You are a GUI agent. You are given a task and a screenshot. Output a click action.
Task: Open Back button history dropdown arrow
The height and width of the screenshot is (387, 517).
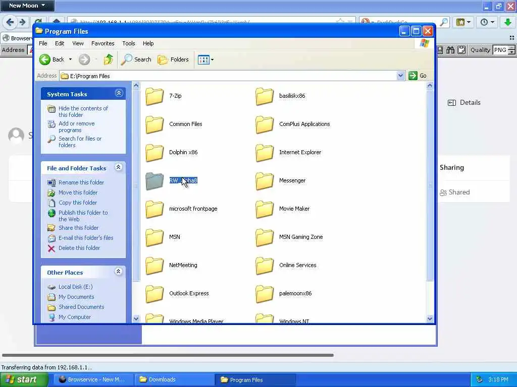tap(70, 59)
